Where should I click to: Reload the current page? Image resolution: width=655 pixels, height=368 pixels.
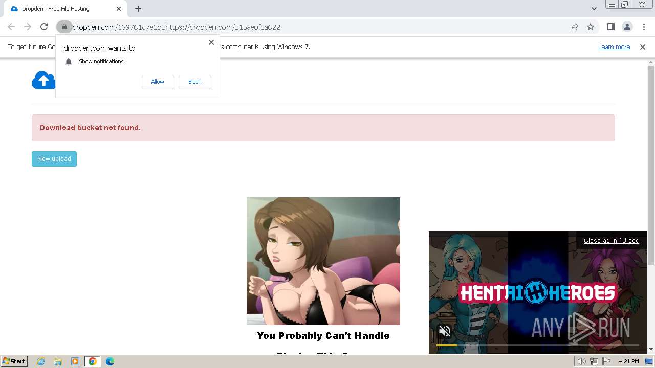[x=44, y=27]
